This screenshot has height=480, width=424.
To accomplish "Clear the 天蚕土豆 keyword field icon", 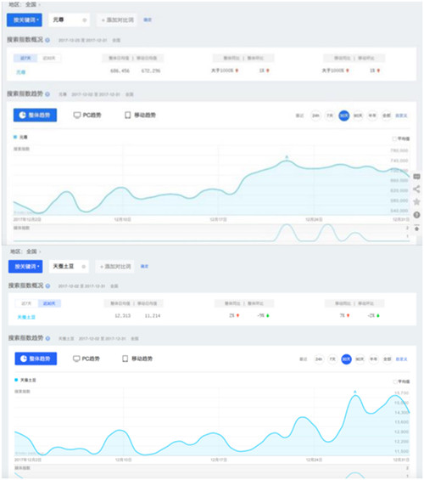I will (x=83, y=267).
